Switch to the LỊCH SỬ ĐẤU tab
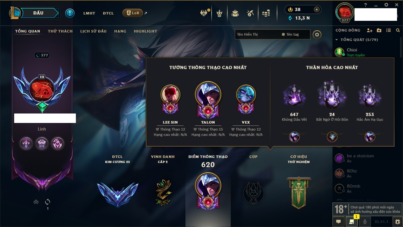 click(x=93, y=31)
